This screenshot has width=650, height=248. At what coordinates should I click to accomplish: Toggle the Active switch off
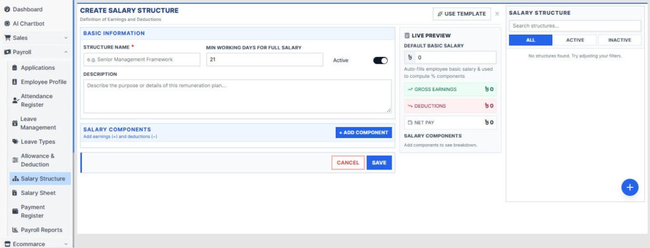[380, 60]
